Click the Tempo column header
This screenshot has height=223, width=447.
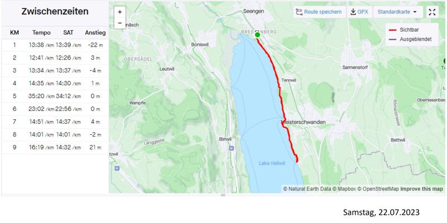pos(41,33)
